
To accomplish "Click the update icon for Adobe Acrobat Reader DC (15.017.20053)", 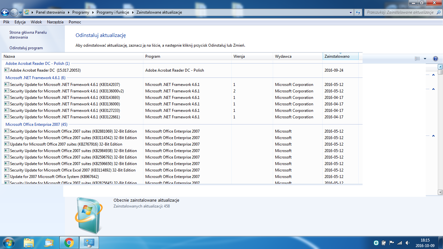I will pyautogui.click(x=7, y=70).
